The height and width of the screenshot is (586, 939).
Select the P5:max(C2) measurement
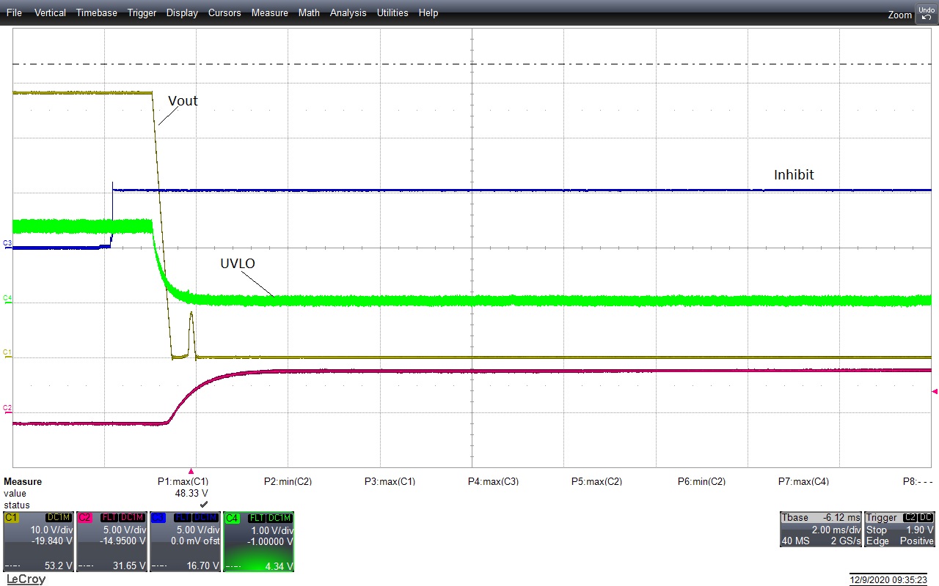pos(596,481)
